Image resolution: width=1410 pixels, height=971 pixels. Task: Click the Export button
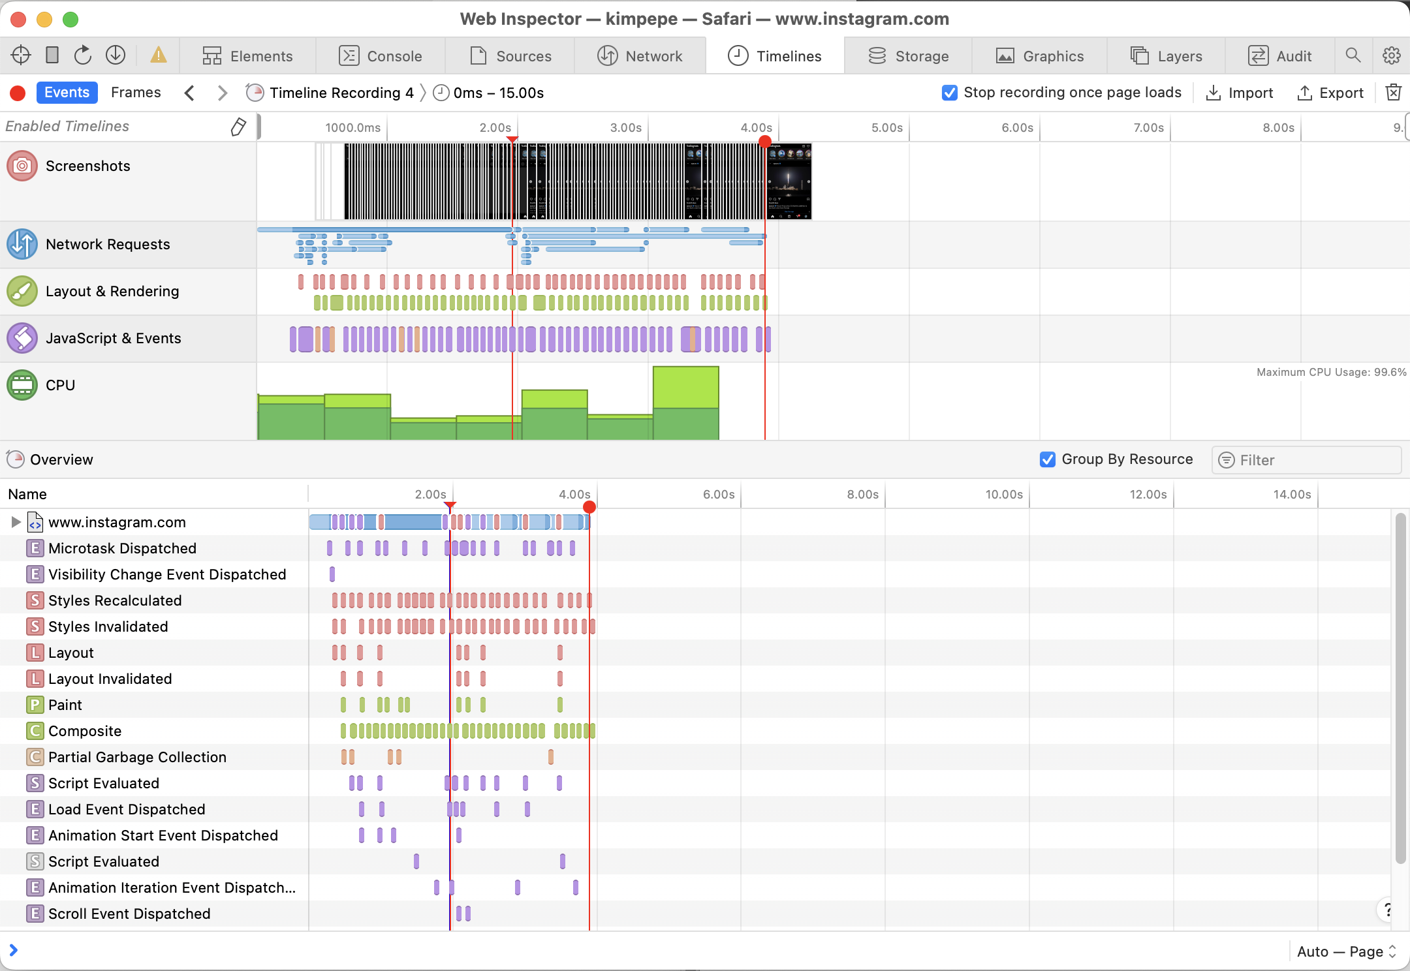1330,93
